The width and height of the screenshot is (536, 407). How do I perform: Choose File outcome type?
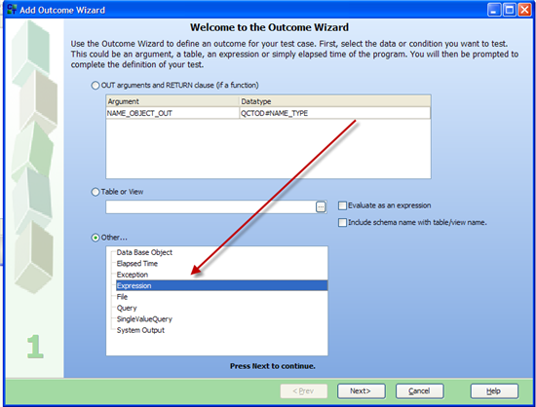(x=122, y=297)
